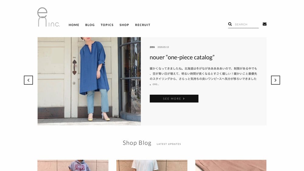
Task: Select TOPICS in the navigation
Action: [x=107, y=25]
